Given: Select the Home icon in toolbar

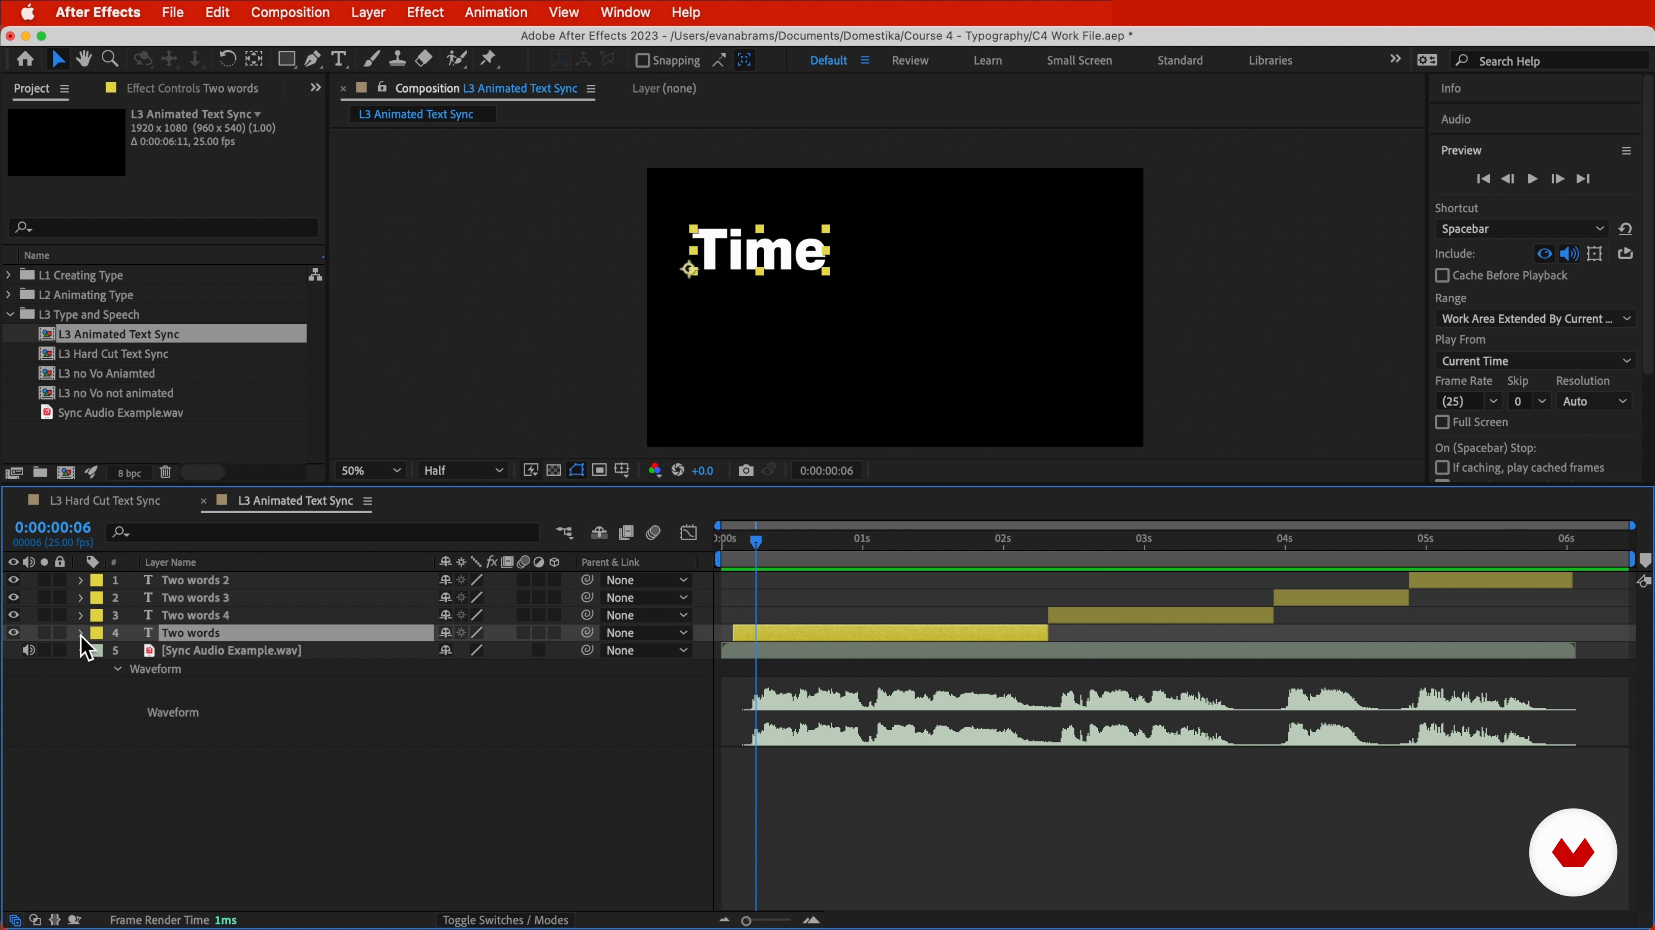Looking at the screenshot, I should click(25, 60).
